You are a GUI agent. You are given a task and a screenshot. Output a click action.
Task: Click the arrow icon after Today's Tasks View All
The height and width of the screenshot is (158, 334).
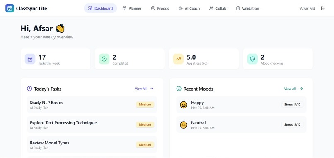[x=152, y=89]
